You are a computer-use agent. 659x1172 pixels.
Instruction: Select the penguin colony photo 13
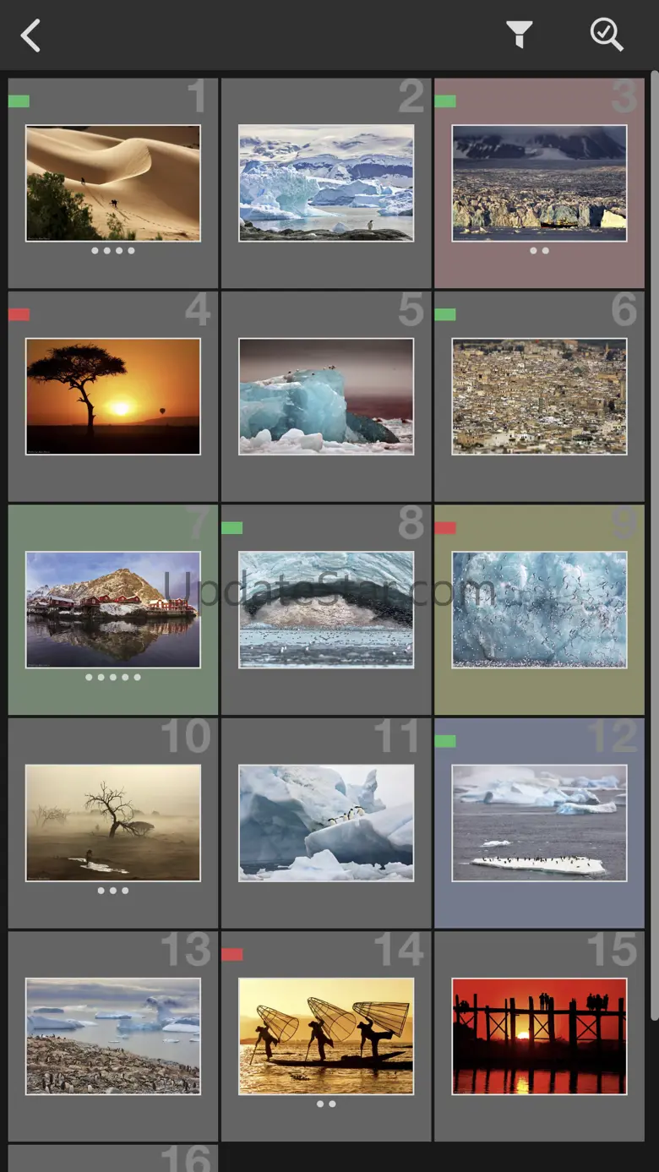click(112, 1036)
